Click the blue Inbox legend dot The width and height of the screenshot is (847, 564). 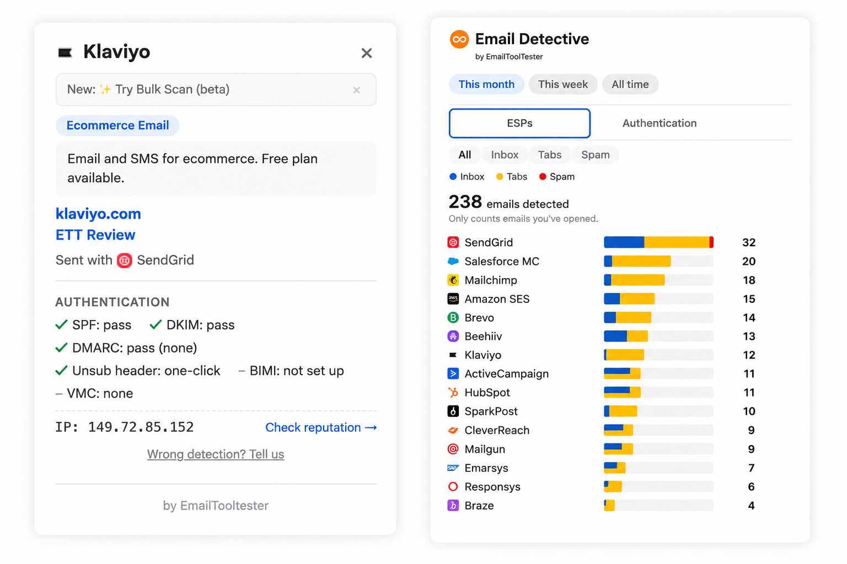453,177
